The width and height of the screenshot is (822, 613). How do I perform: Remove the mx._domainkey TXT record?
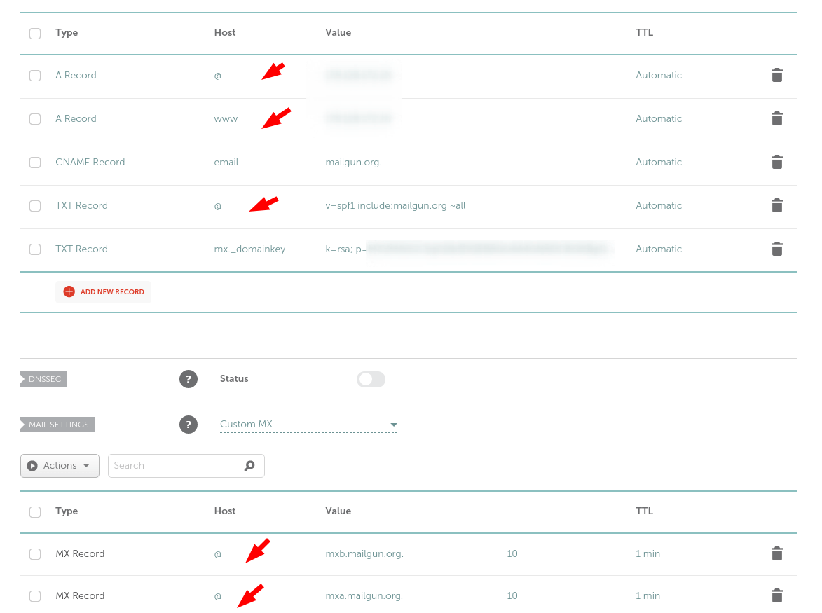[x=776, y=249]
